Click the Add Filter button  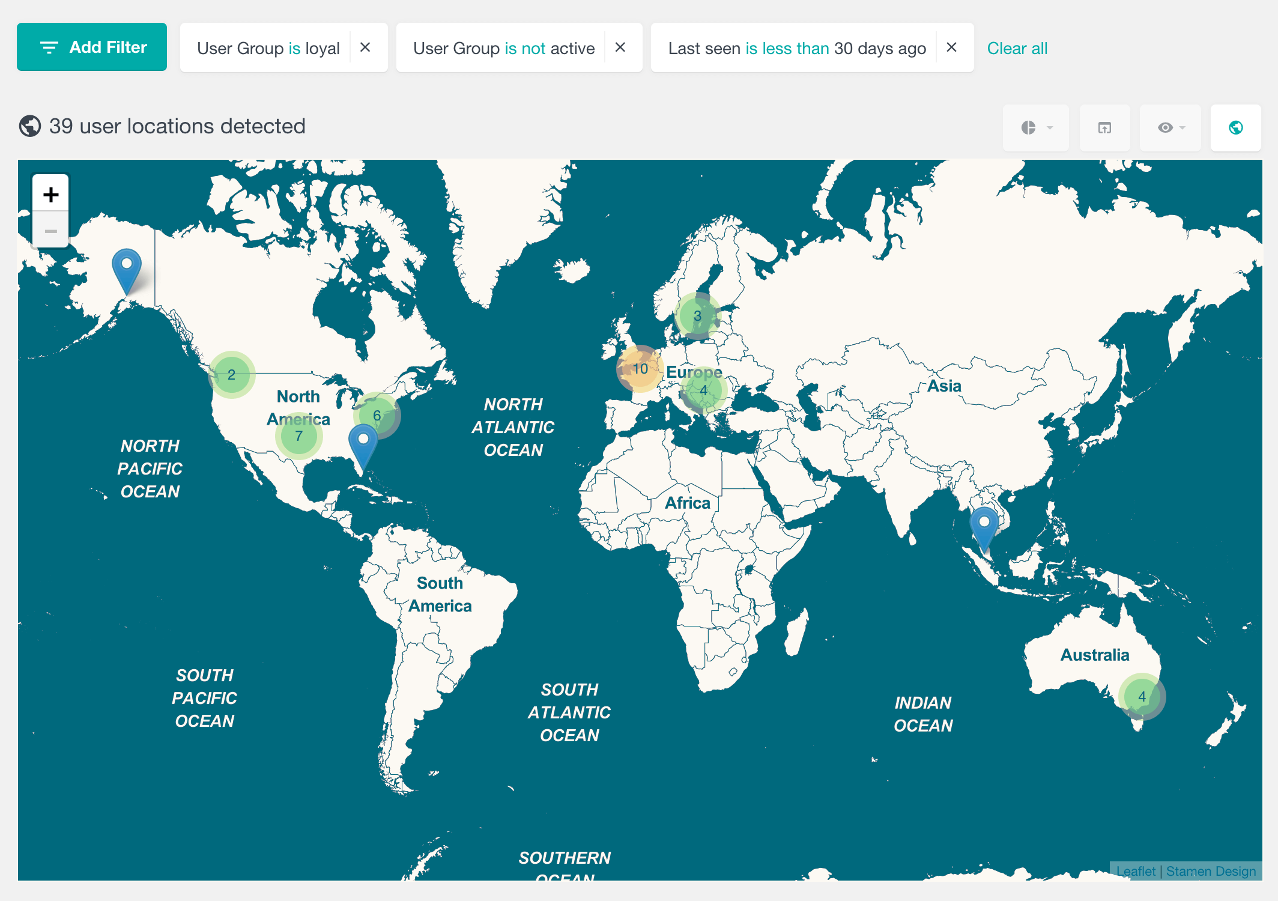[92, 47]
